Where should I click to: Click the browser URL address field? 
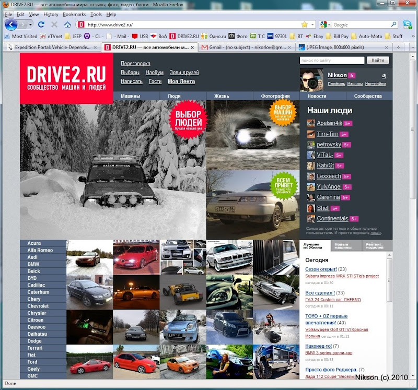point(194,25)
